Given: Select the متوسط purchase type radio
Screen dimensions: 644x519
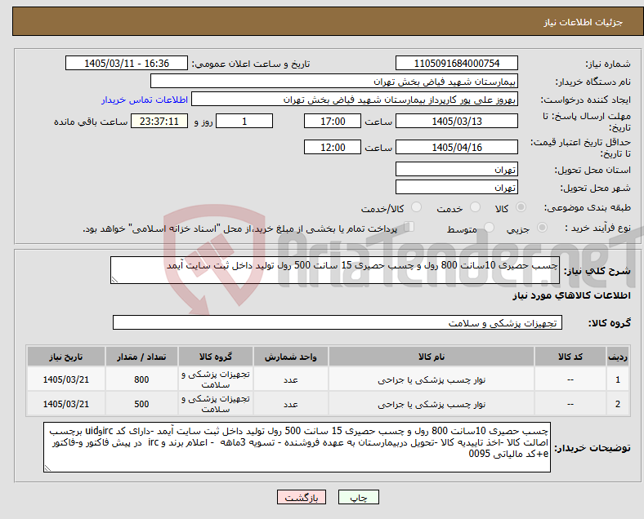Looking at the screenshot, I should [x=489, y=228].
